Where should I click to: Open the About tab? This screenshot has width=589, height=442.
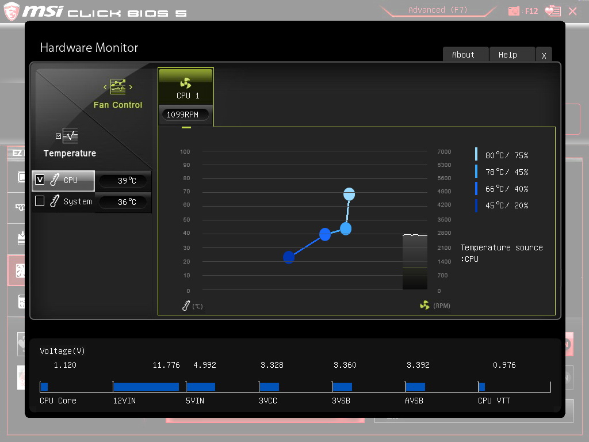[x=465, y=55]
